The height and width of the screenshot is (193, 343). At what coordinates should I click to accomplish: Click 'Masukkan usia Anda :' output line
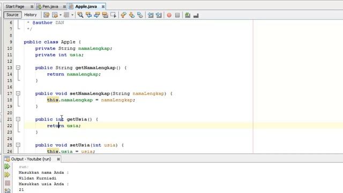[x=44, y=184]
